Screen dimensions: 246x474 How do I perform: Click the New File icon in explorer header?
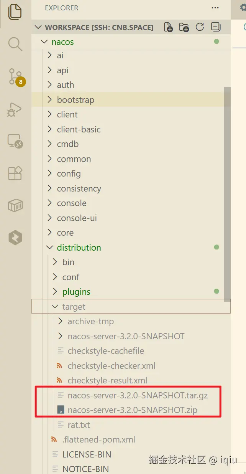pyautogui.click(x=168, y=27)
